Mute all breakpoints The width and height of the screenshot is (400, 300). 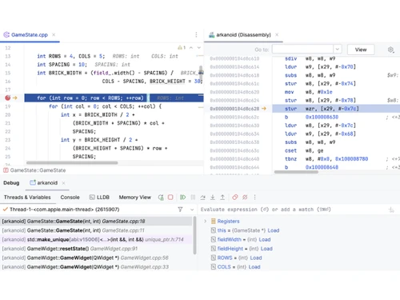coord(245,198)
